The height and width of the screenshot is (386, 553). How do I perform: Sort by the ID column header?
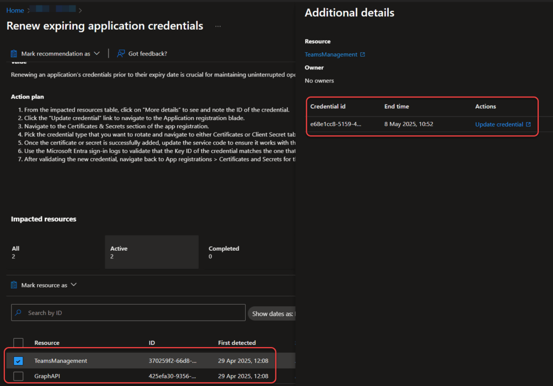[152, 343]
